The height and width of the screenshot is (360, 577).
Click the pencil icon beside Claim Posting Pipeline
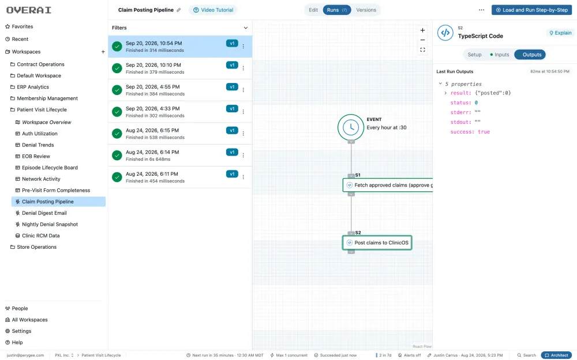tap(179, 10)
